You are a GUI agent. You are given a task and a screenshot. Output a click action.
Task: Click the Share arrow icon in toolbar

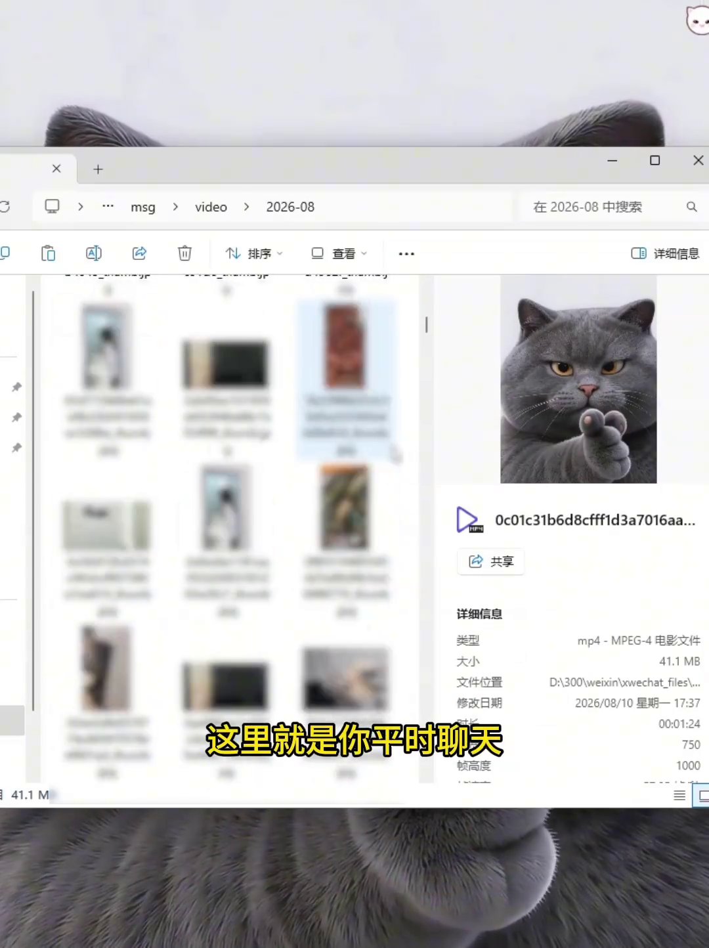coord(139,253)
